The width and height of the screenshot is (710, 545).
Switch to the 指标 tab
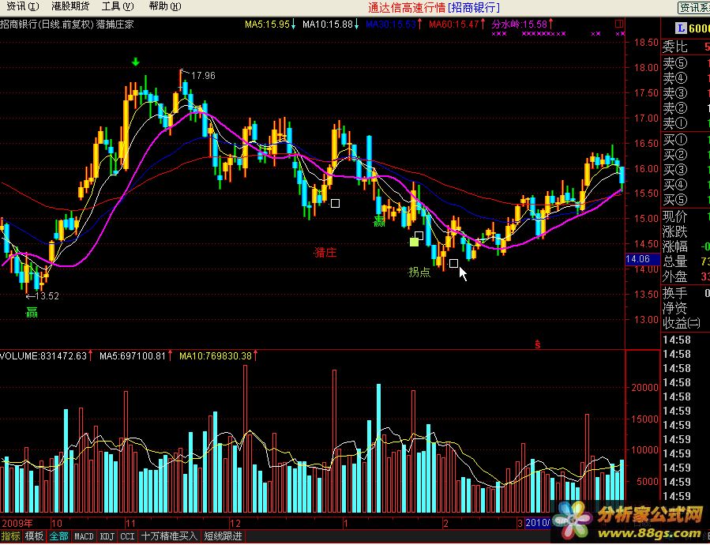10,536
